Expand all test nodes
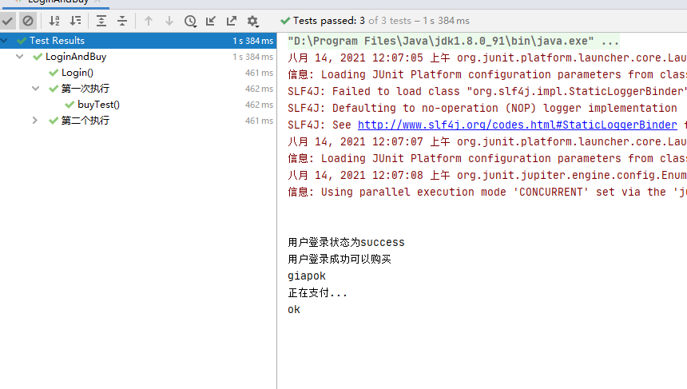The height and width of the screenshot is (389, 687). 101,21
